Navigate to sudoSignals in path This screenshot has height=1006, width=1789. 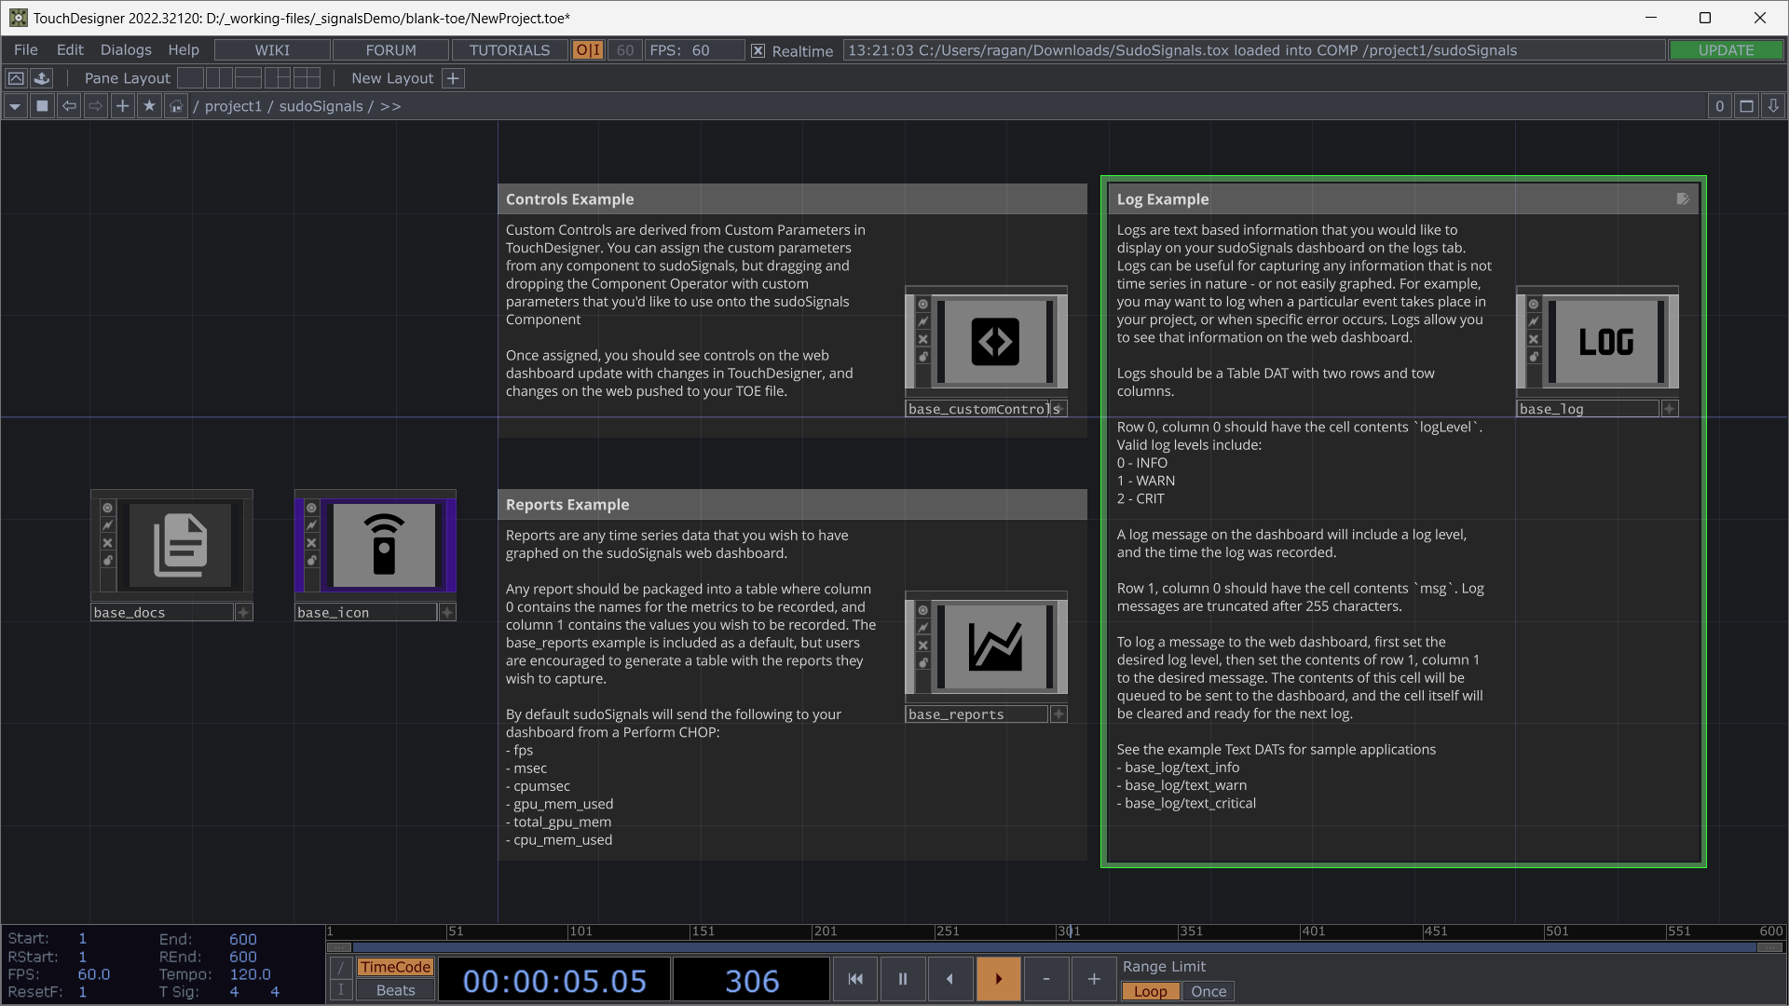tap(321, 106)
